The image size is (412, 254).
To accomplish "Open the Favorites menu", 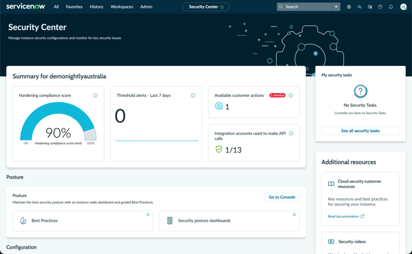I will tap(74, 7).
